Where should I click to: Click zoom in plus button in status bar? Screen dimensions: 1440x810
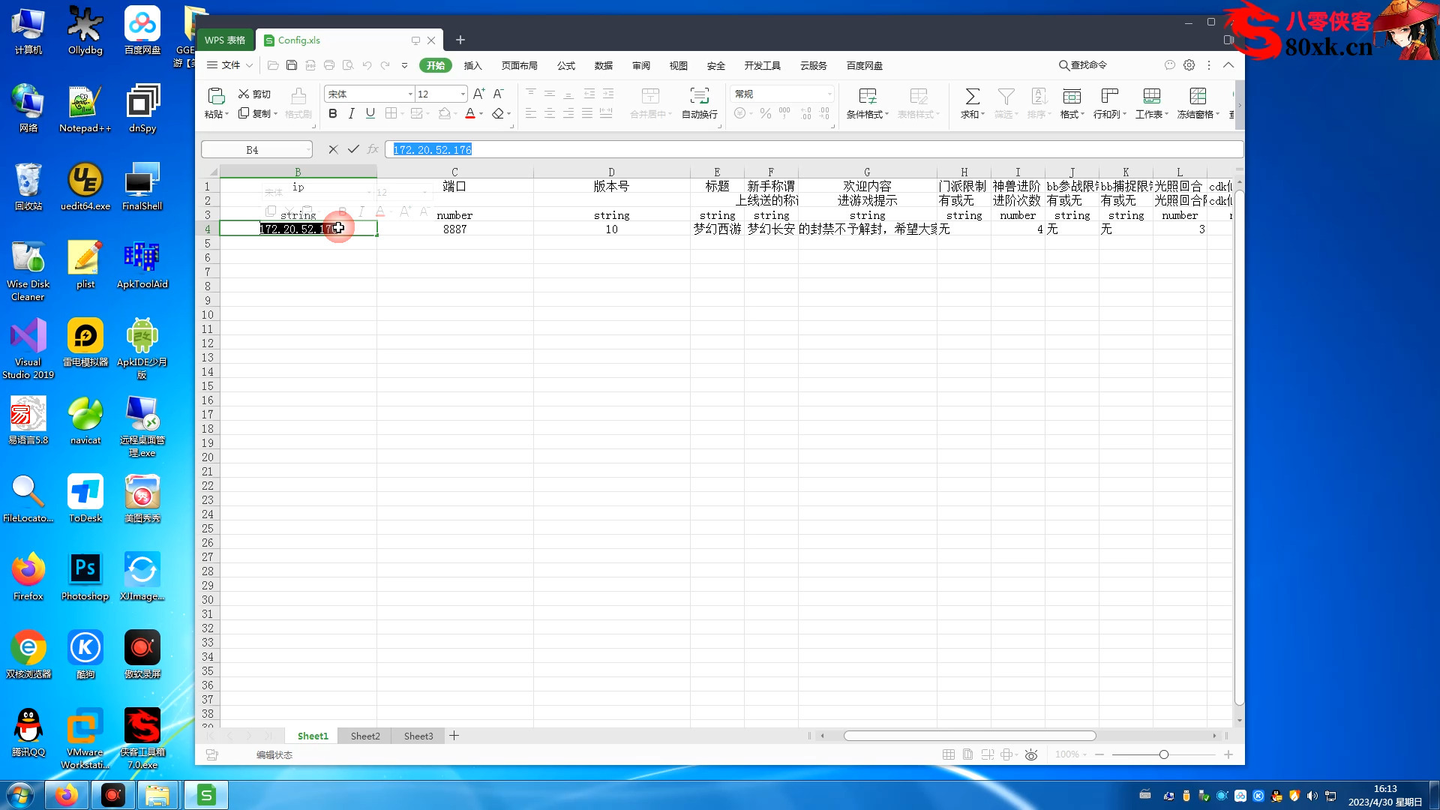click(x=1228, y=754)
